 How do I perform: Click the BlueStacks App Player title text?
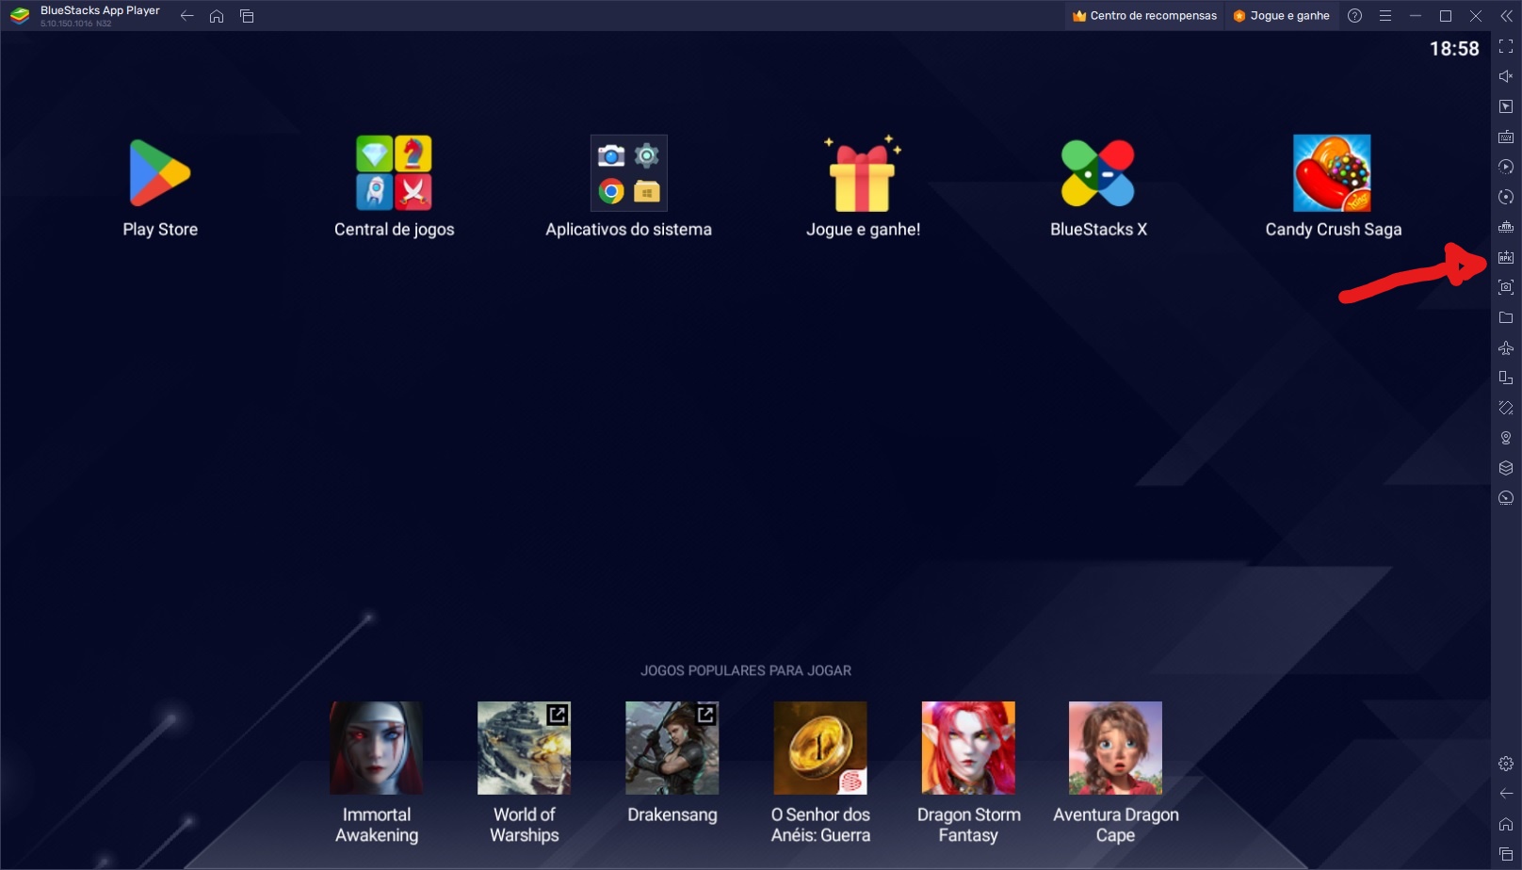(x=100, y=10)
